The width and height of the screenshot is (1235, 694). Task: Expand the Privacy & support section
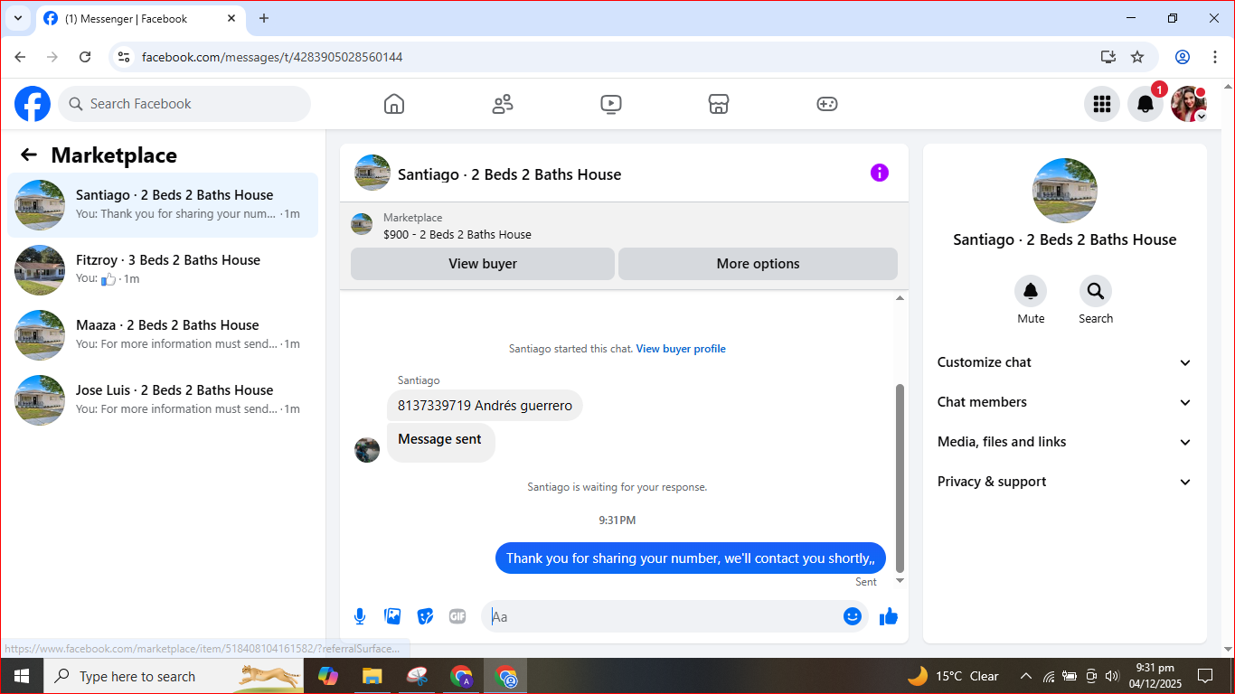(x=1065, y=482)
